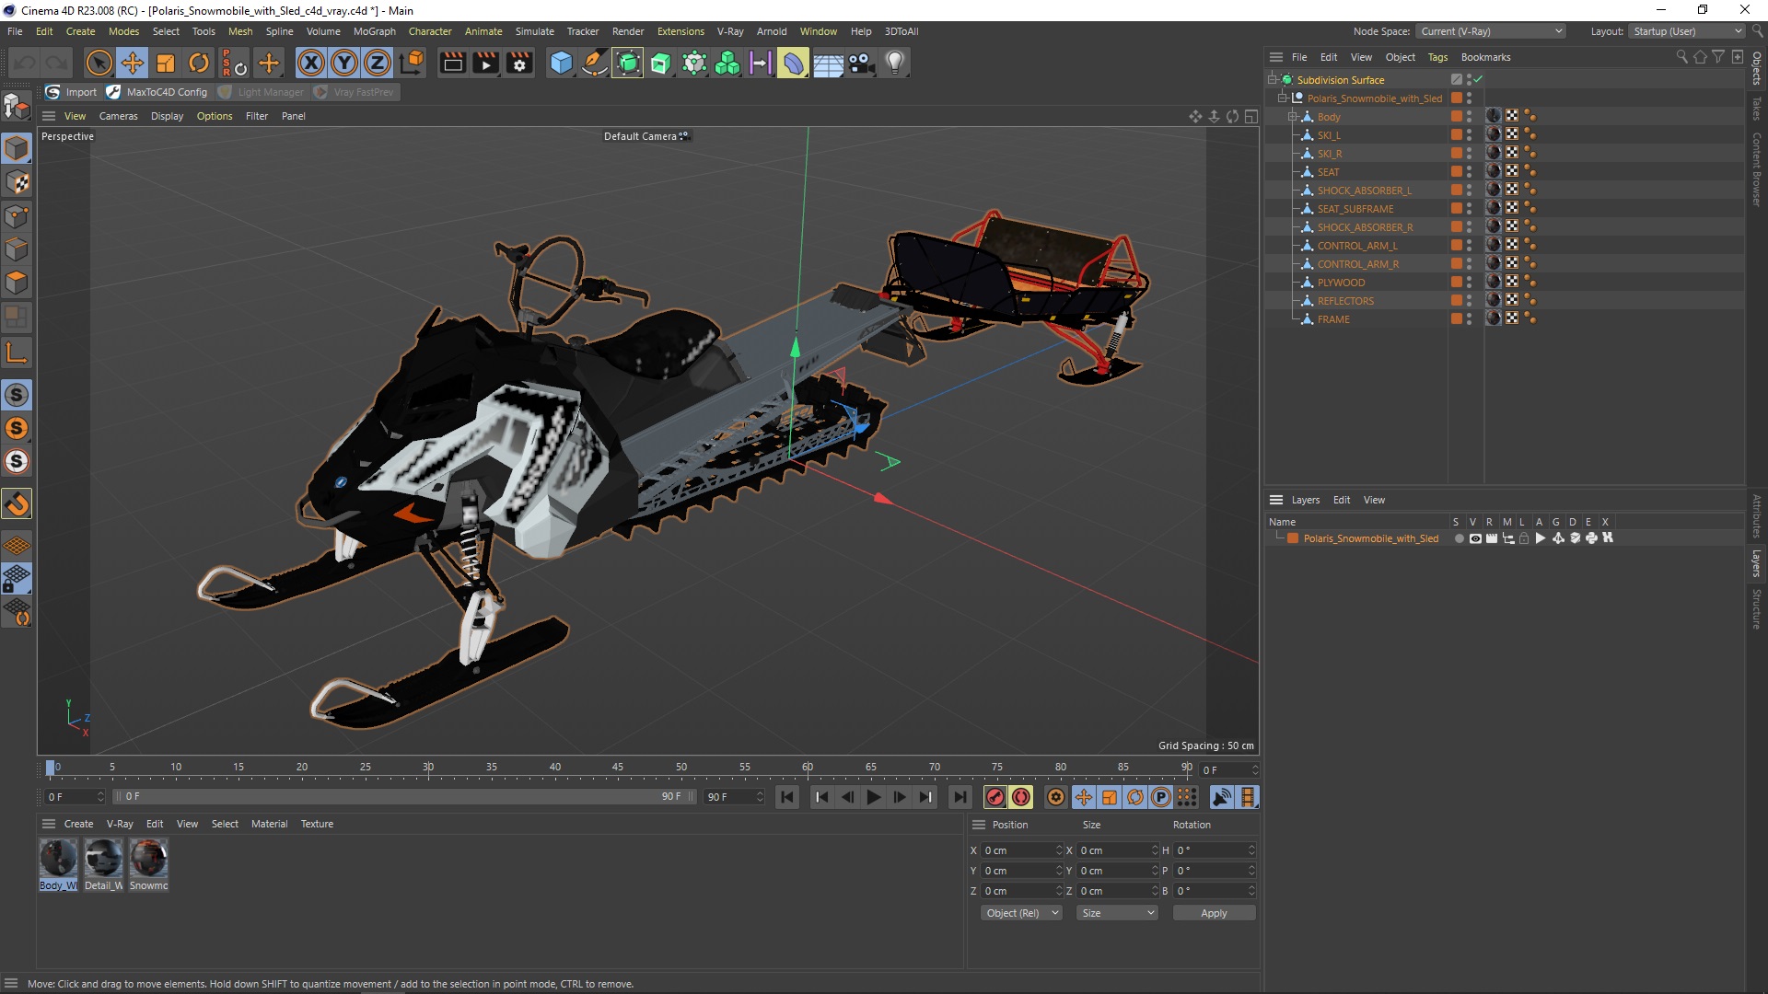
Task: Collapse Polaris_Snowmobile_with_Sled object node
Action: [1282, 98]
